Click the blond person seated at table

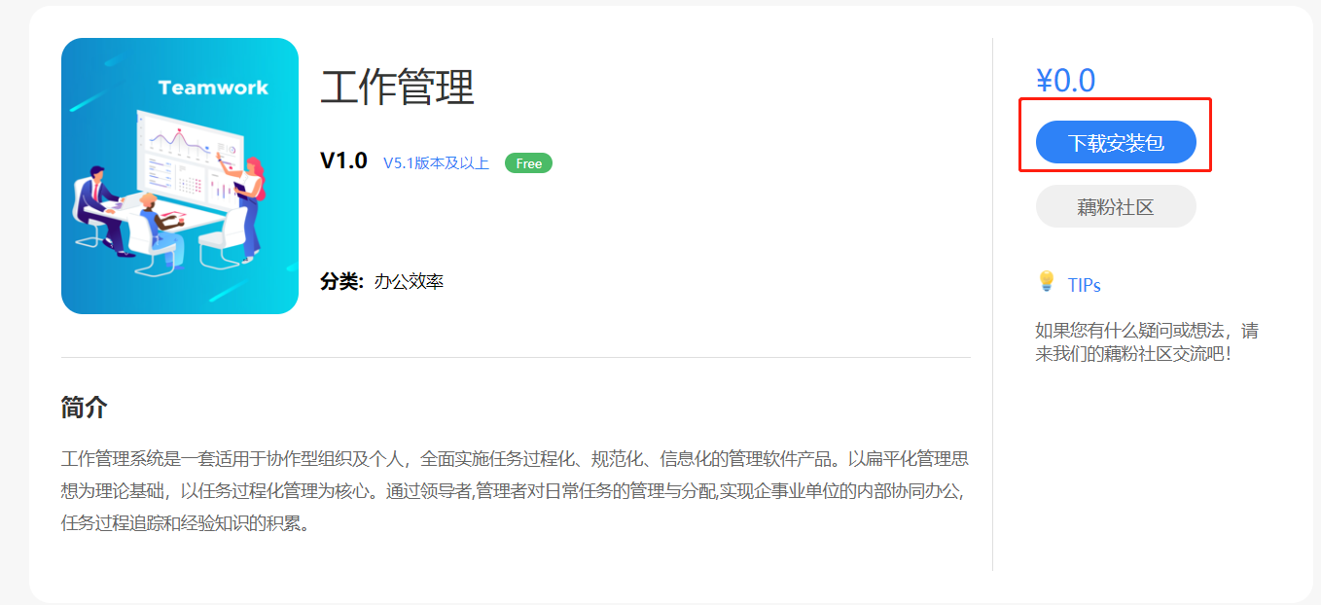[x=163, y=229]
